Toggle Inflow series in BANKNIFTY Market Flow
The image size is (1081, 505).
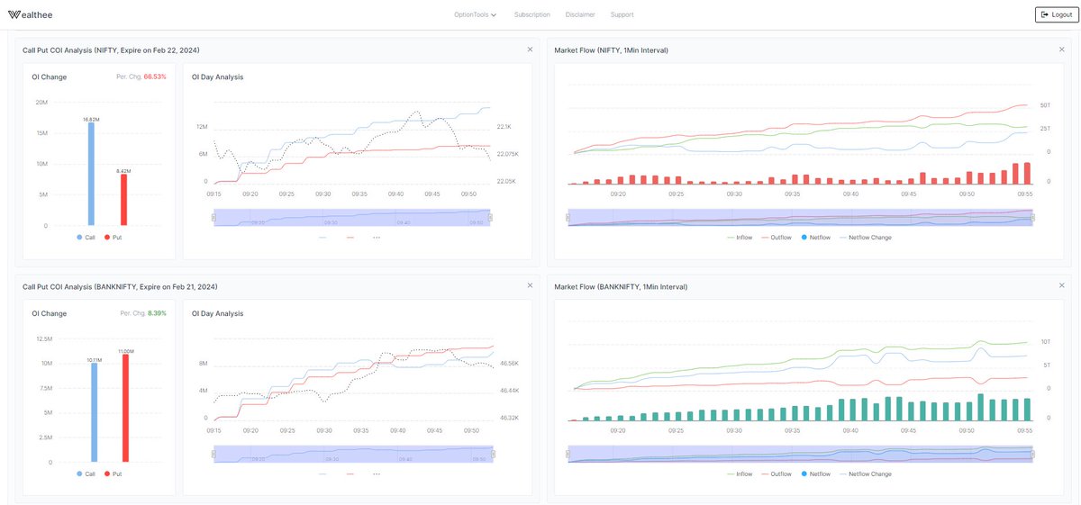(x=740, y=473)
